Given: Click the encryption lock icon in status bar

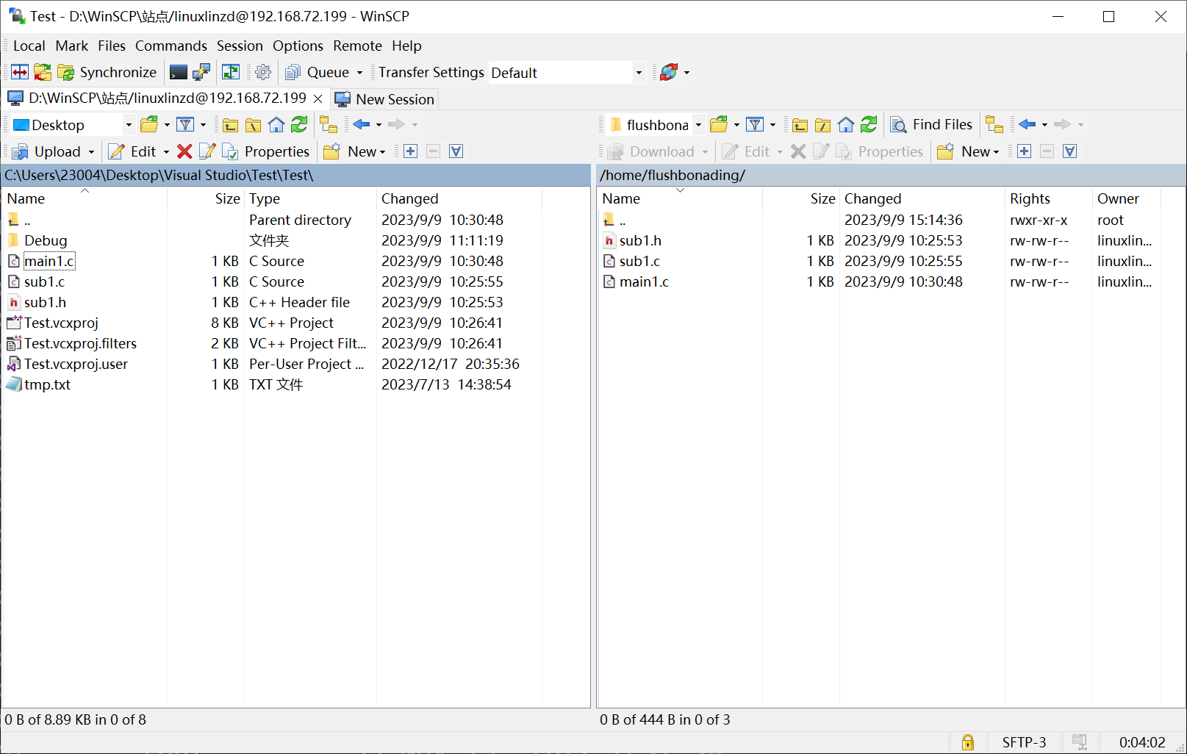Looking at the screenshot, I should (968, 742).
